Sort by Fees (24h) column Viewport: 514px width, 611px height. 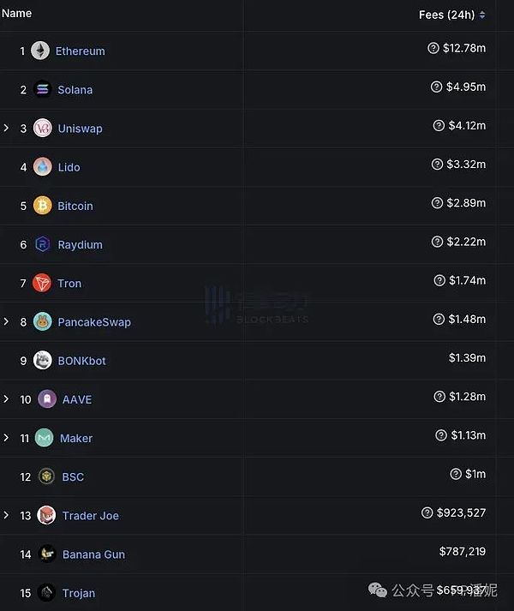coord(451,15)
